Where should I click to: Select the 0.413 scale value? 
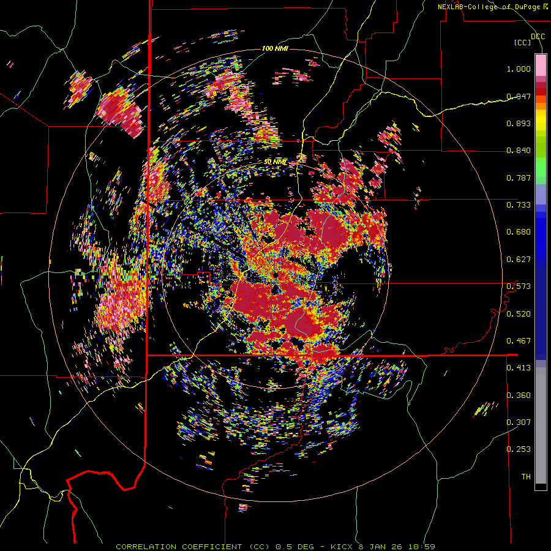[x=519, y=368]
